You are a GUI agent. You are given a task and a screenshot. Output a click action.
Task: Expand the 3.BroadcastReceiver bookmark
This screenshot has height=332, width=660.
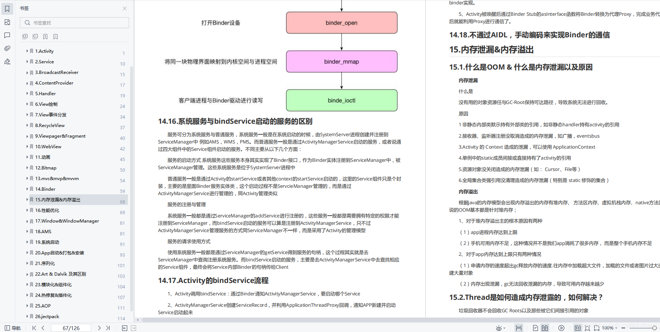click(27, 72)
